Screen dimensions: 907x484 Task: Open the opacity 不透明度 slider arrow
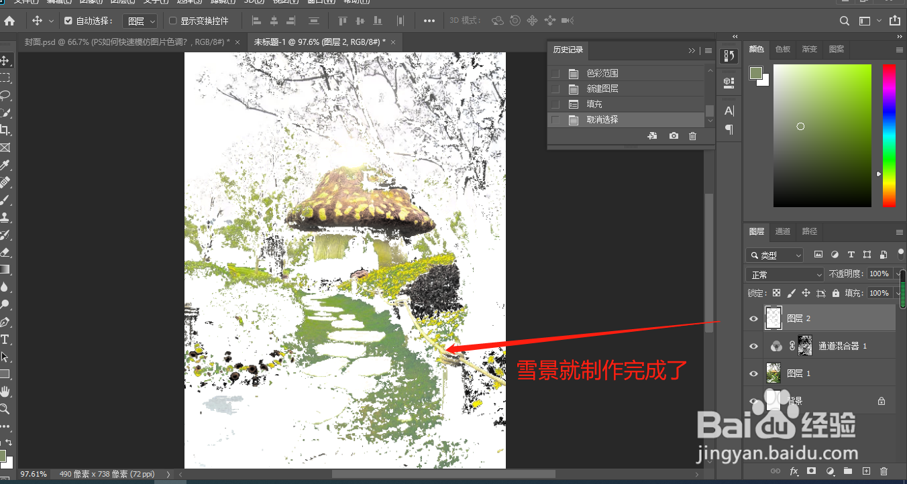click(898, 274)
